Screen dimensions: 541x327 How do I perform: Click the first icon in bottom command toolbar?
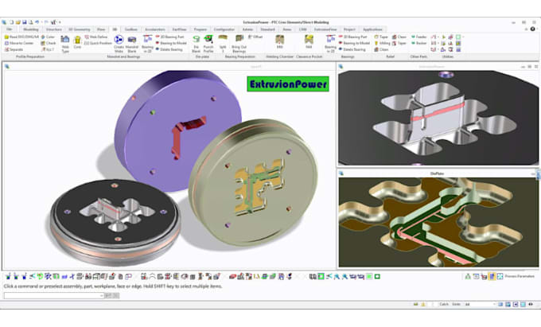tap(8, 276)
